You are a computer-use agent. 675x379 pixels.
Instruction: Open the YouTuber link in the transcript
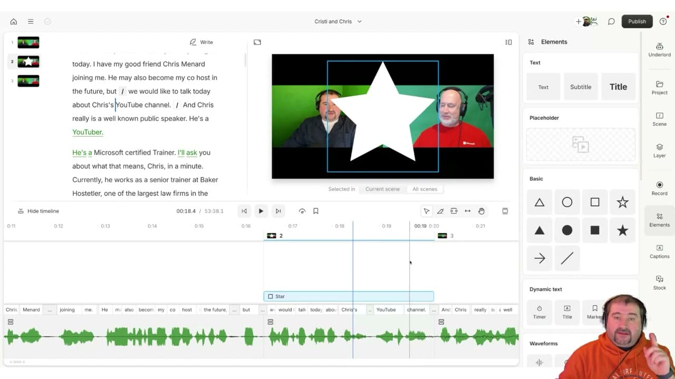pyautogui.click(x=88, y=132)
